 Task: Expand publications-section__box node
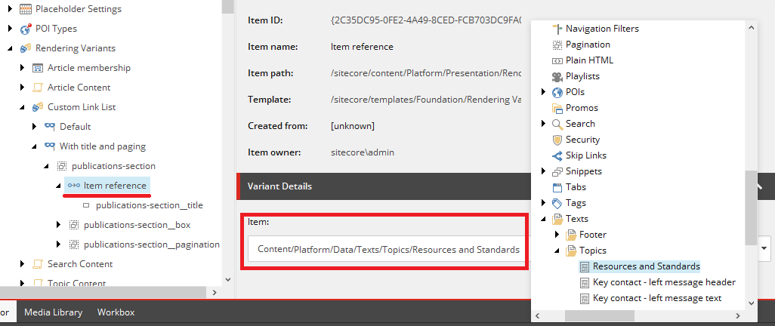59,225
